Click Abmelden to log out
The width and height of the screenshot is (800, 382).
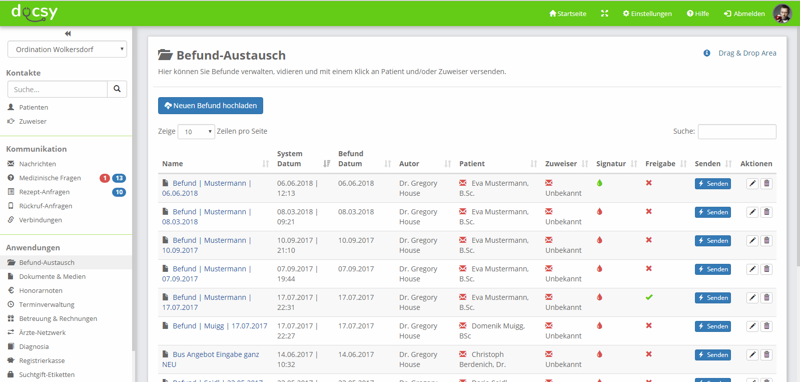point(744,14)
